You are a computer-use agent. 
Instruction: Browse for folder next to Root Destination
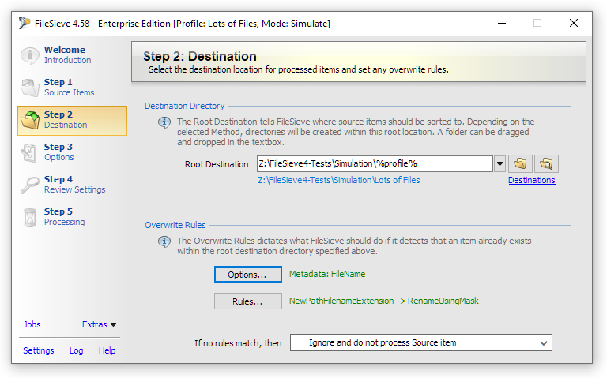point(520,164)
